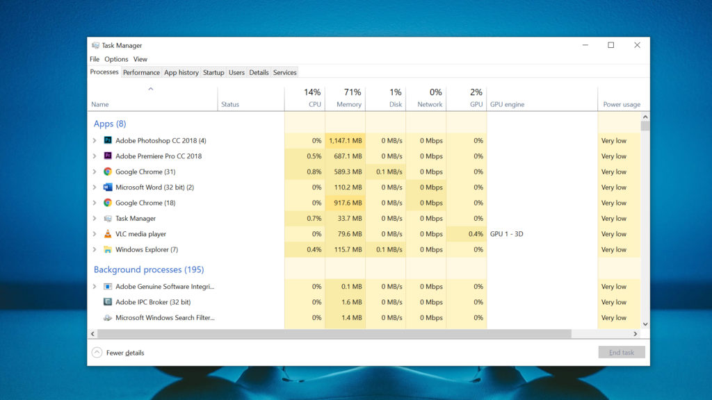Switch to the Performance tab
Screen dimensions: 712x400
(x=141, y=72)
